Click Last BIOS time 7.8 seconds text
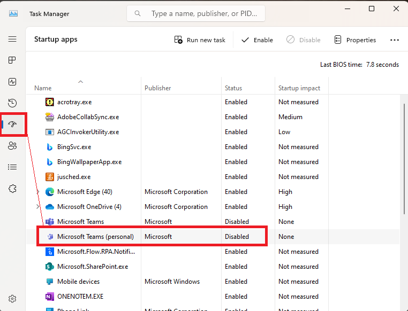Viewport: 408px width, 311px height. click(359, 65)
